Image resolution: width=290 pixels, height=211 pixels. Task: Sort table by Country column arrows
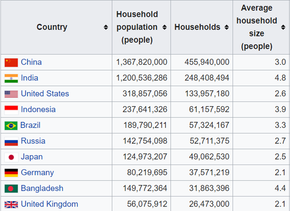[106, 27]
